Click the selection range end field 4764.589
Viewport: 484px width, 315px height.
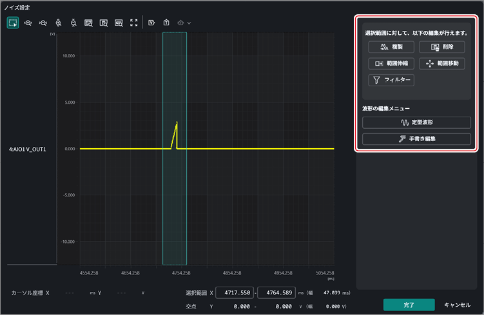pos(276,292)
